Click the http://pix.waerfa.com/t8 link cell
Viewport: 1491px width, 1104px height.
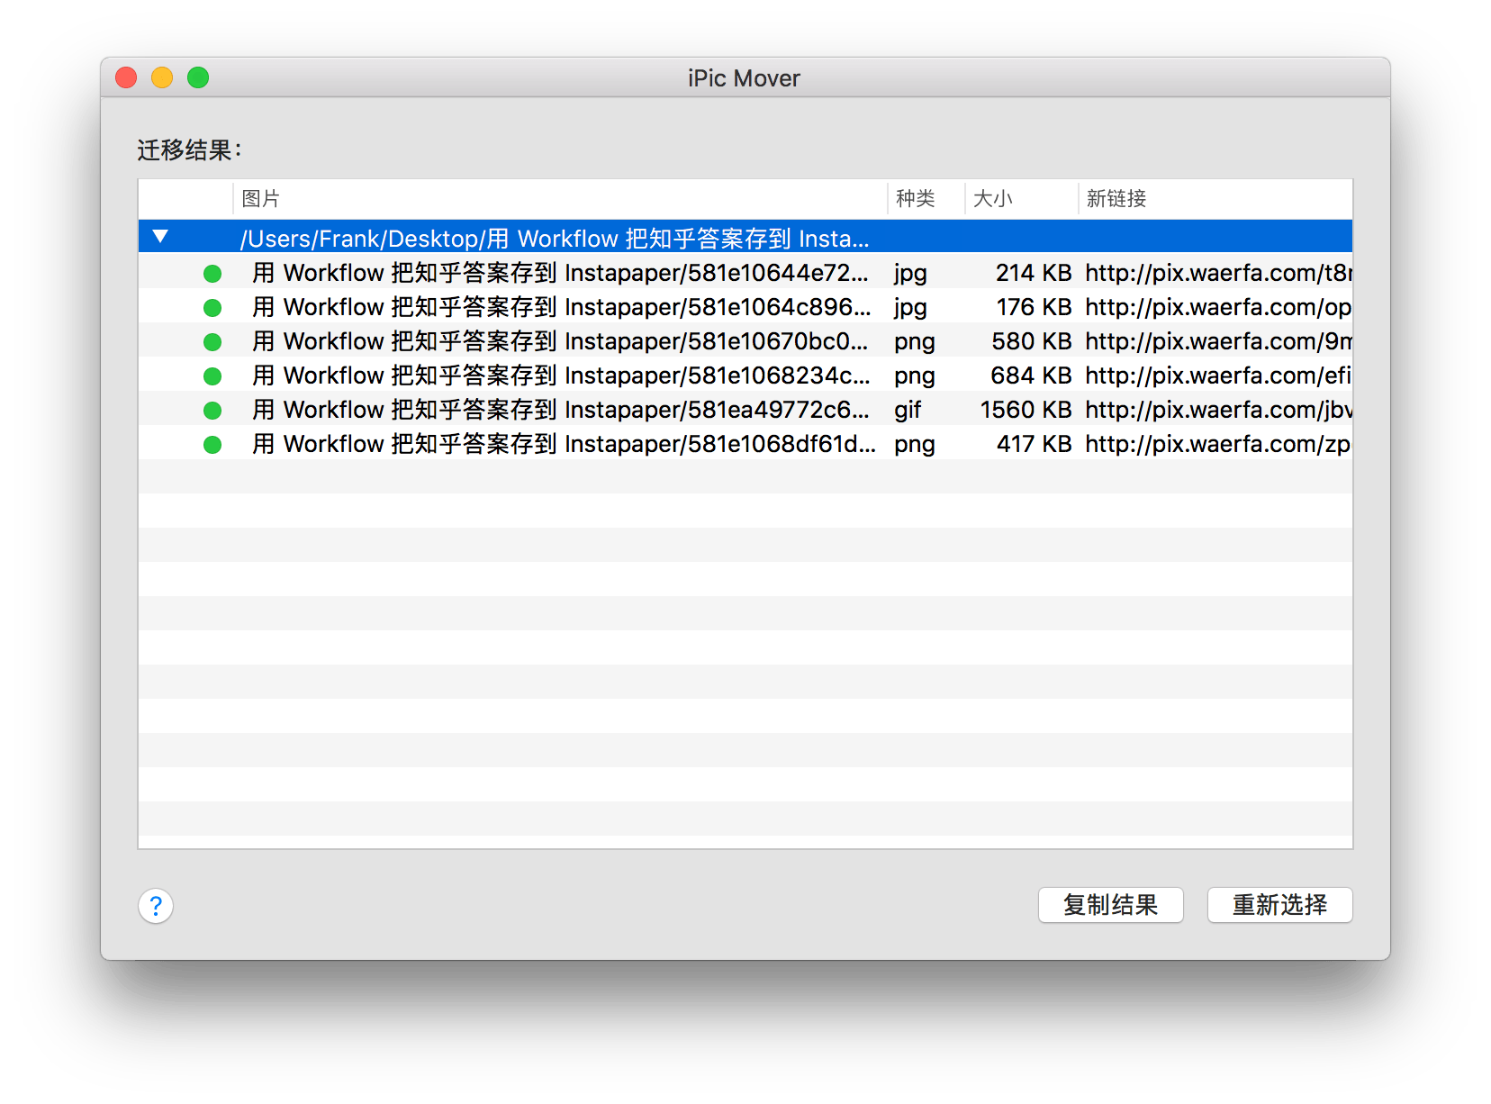coord(1218,273)
